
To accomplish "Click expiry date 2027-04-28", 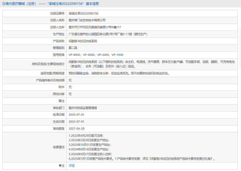I will (x=76, y=129).
